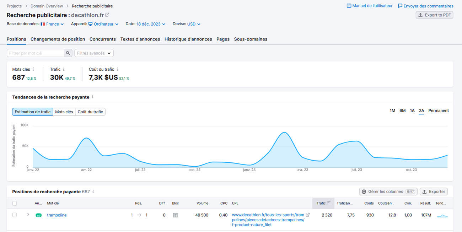This screenshot has width=462, height=232.
Task: Open external link icon beside decathlon.fr
Action: pyautogui.click(x=107, y=15)
